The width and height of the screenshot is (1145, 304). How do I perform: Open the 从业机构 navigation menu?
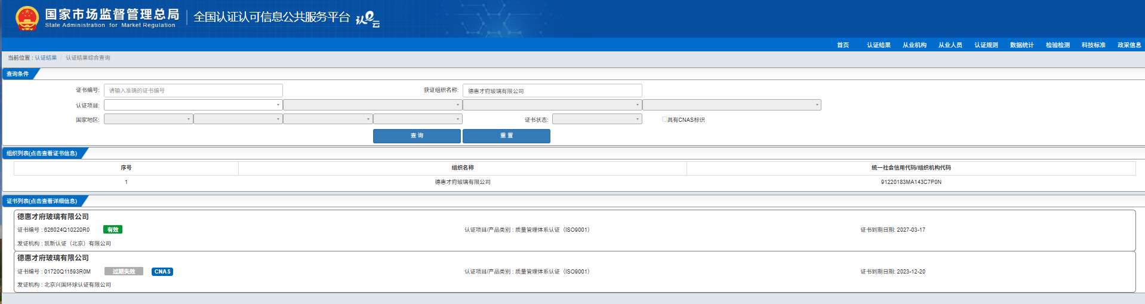point(915,45)
